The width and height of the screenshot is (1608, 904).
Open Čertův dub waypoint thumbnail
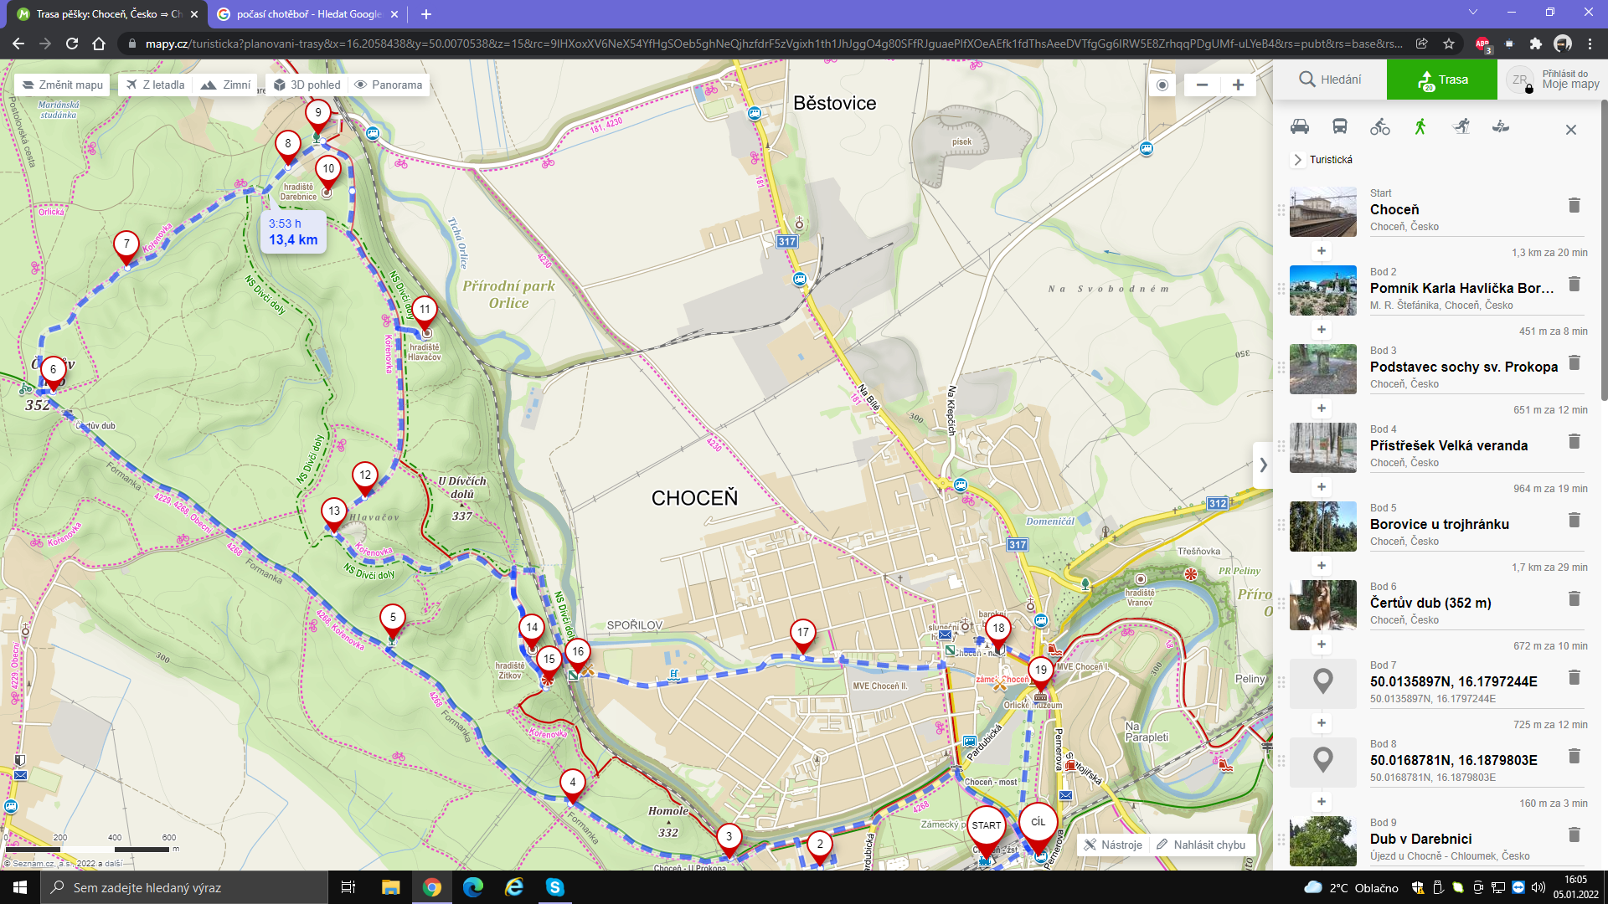tap(1322, 605)
